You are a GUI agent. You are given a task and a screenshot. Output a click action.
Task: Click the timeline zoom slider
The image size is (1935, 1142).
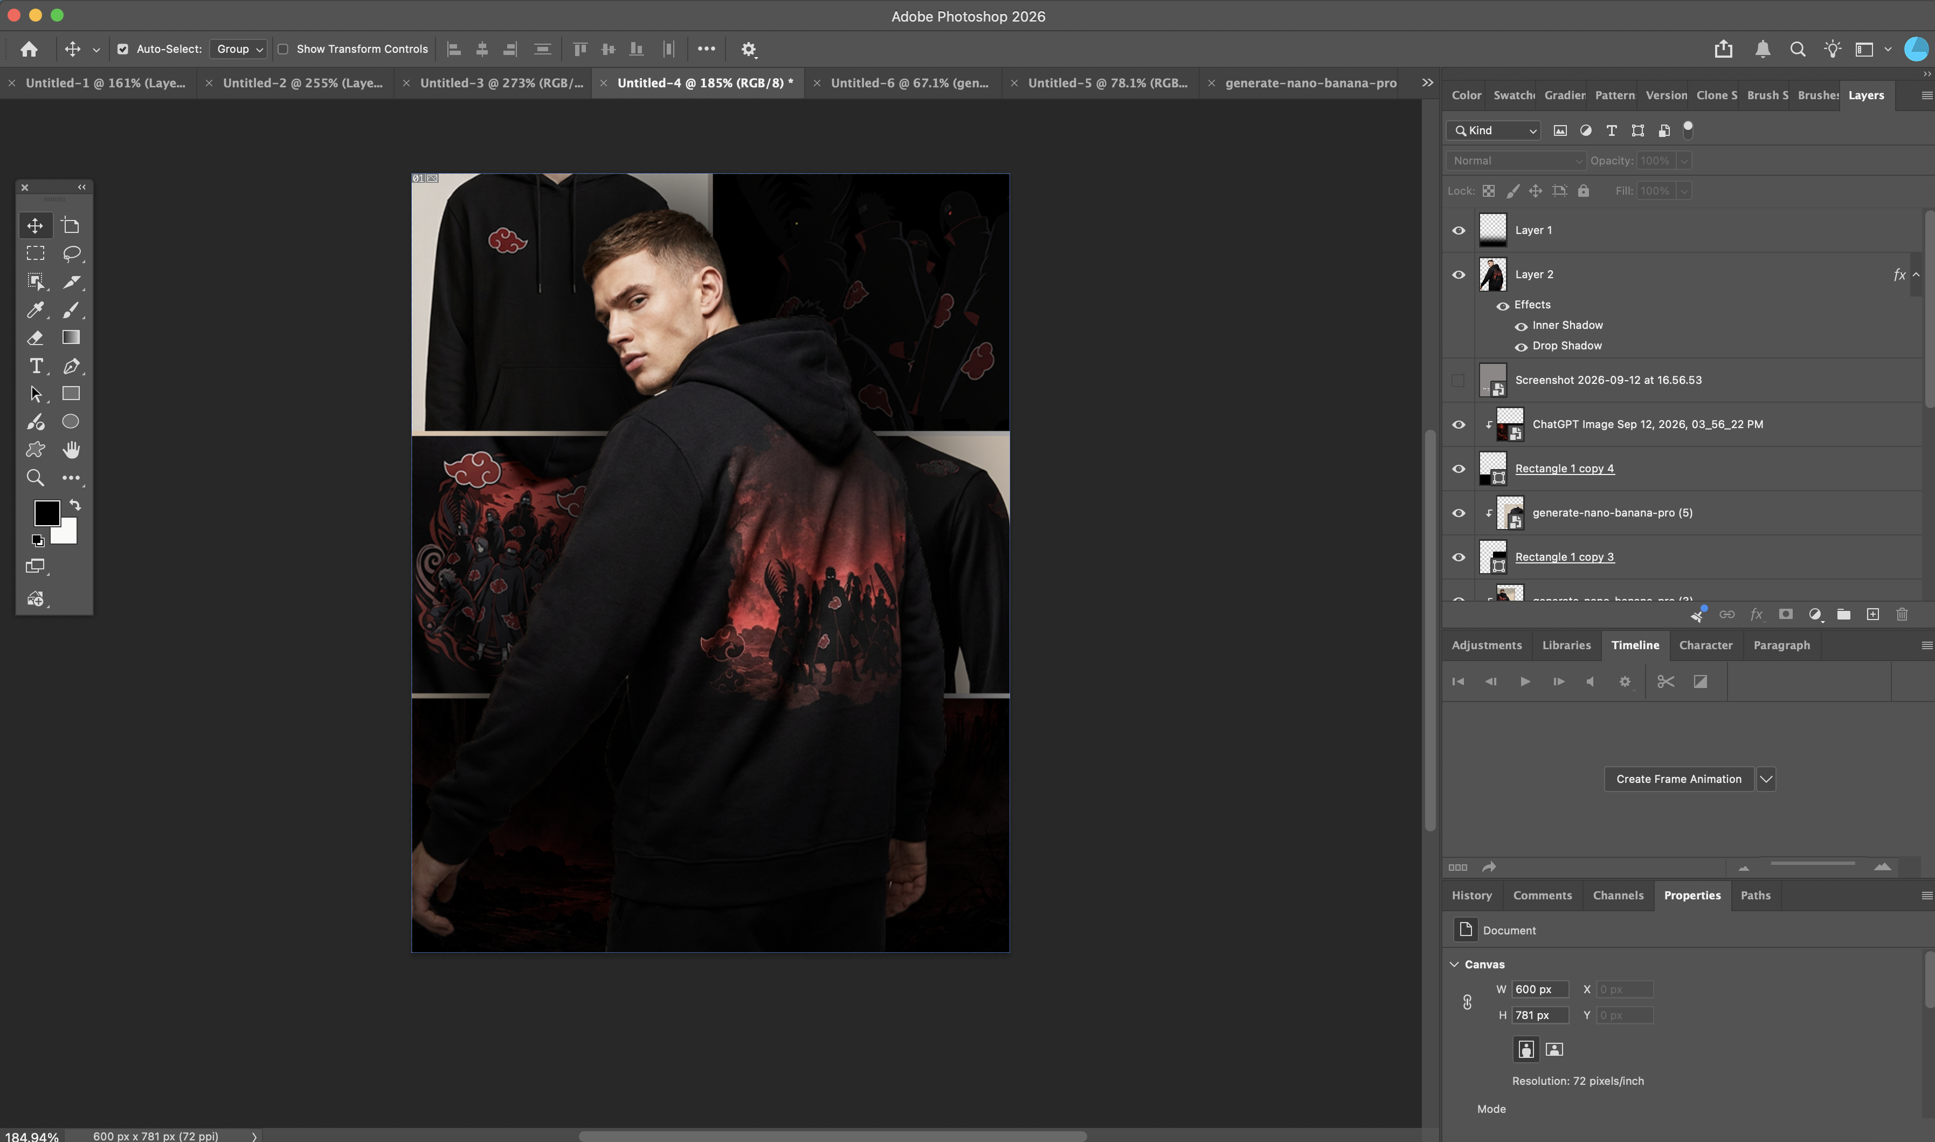(1812, 864)
